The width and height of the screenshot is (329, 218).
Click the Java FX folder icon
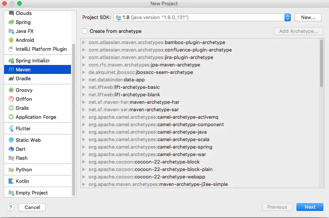pyautogui.click(x=11, y=31)
